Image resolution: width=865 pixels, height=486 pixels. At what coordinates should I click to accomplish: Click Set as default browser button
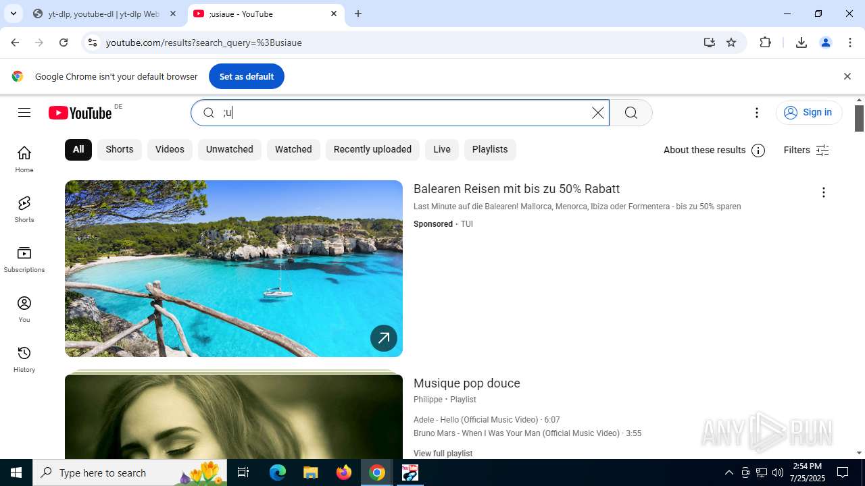tap(247, 76)
